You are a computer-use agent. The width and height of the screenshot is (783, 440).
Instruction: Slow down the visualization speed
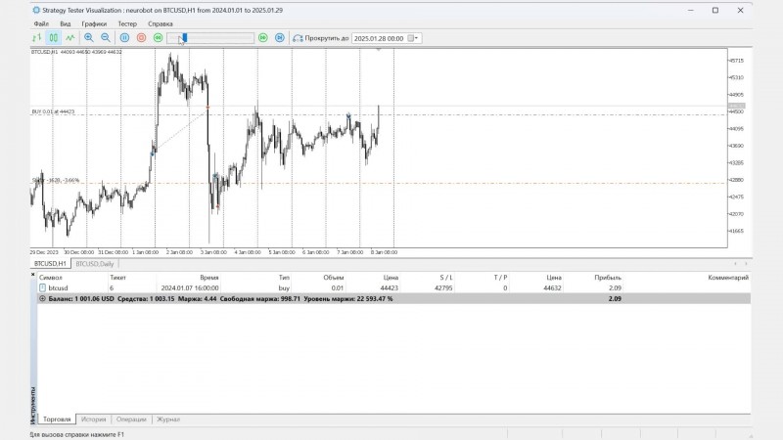point(158,38)
